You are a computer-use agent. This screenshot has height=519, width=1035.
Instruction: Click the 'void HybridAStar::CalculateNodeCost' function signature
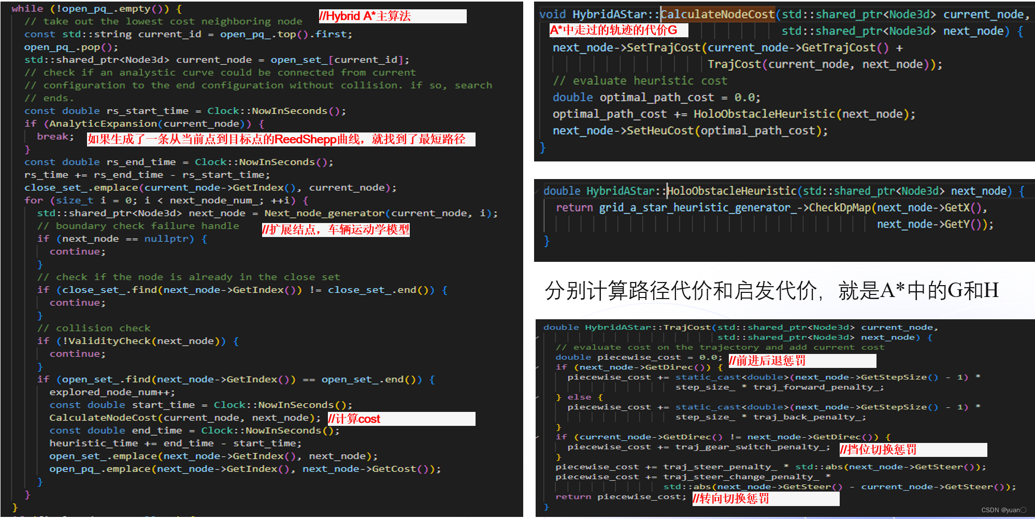point(784,14)
